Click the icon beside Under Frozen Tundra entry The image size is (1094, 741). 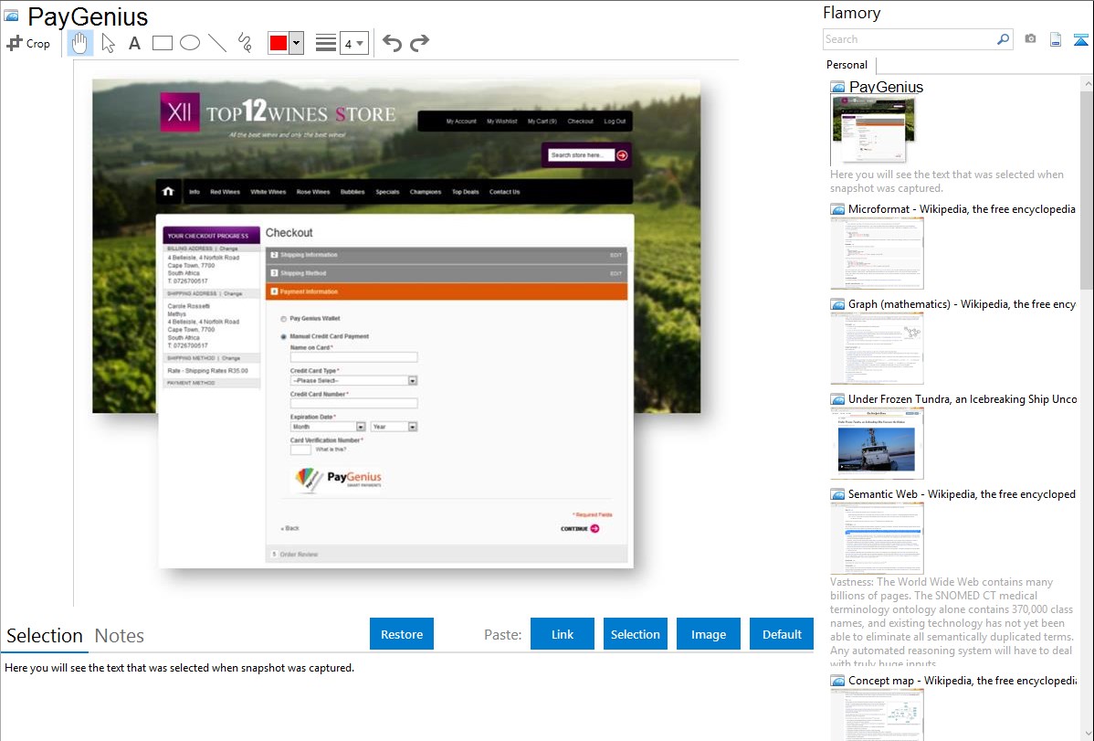(x=837, y=399)
